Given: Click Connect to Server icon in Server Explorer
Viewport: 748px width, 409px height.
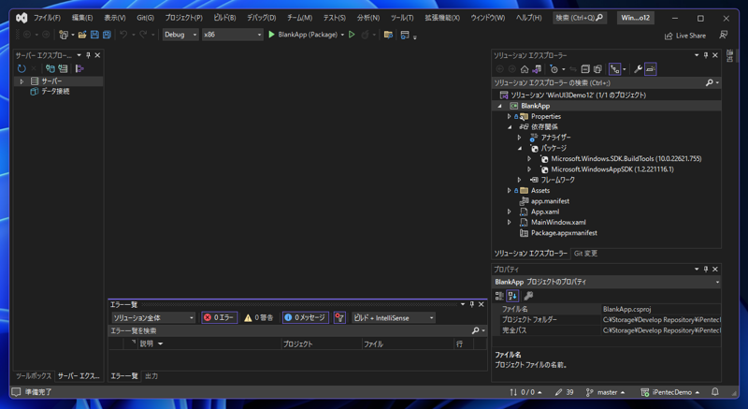Looking at the screenshot, I should pyautogui.click(x=63, y=68).
